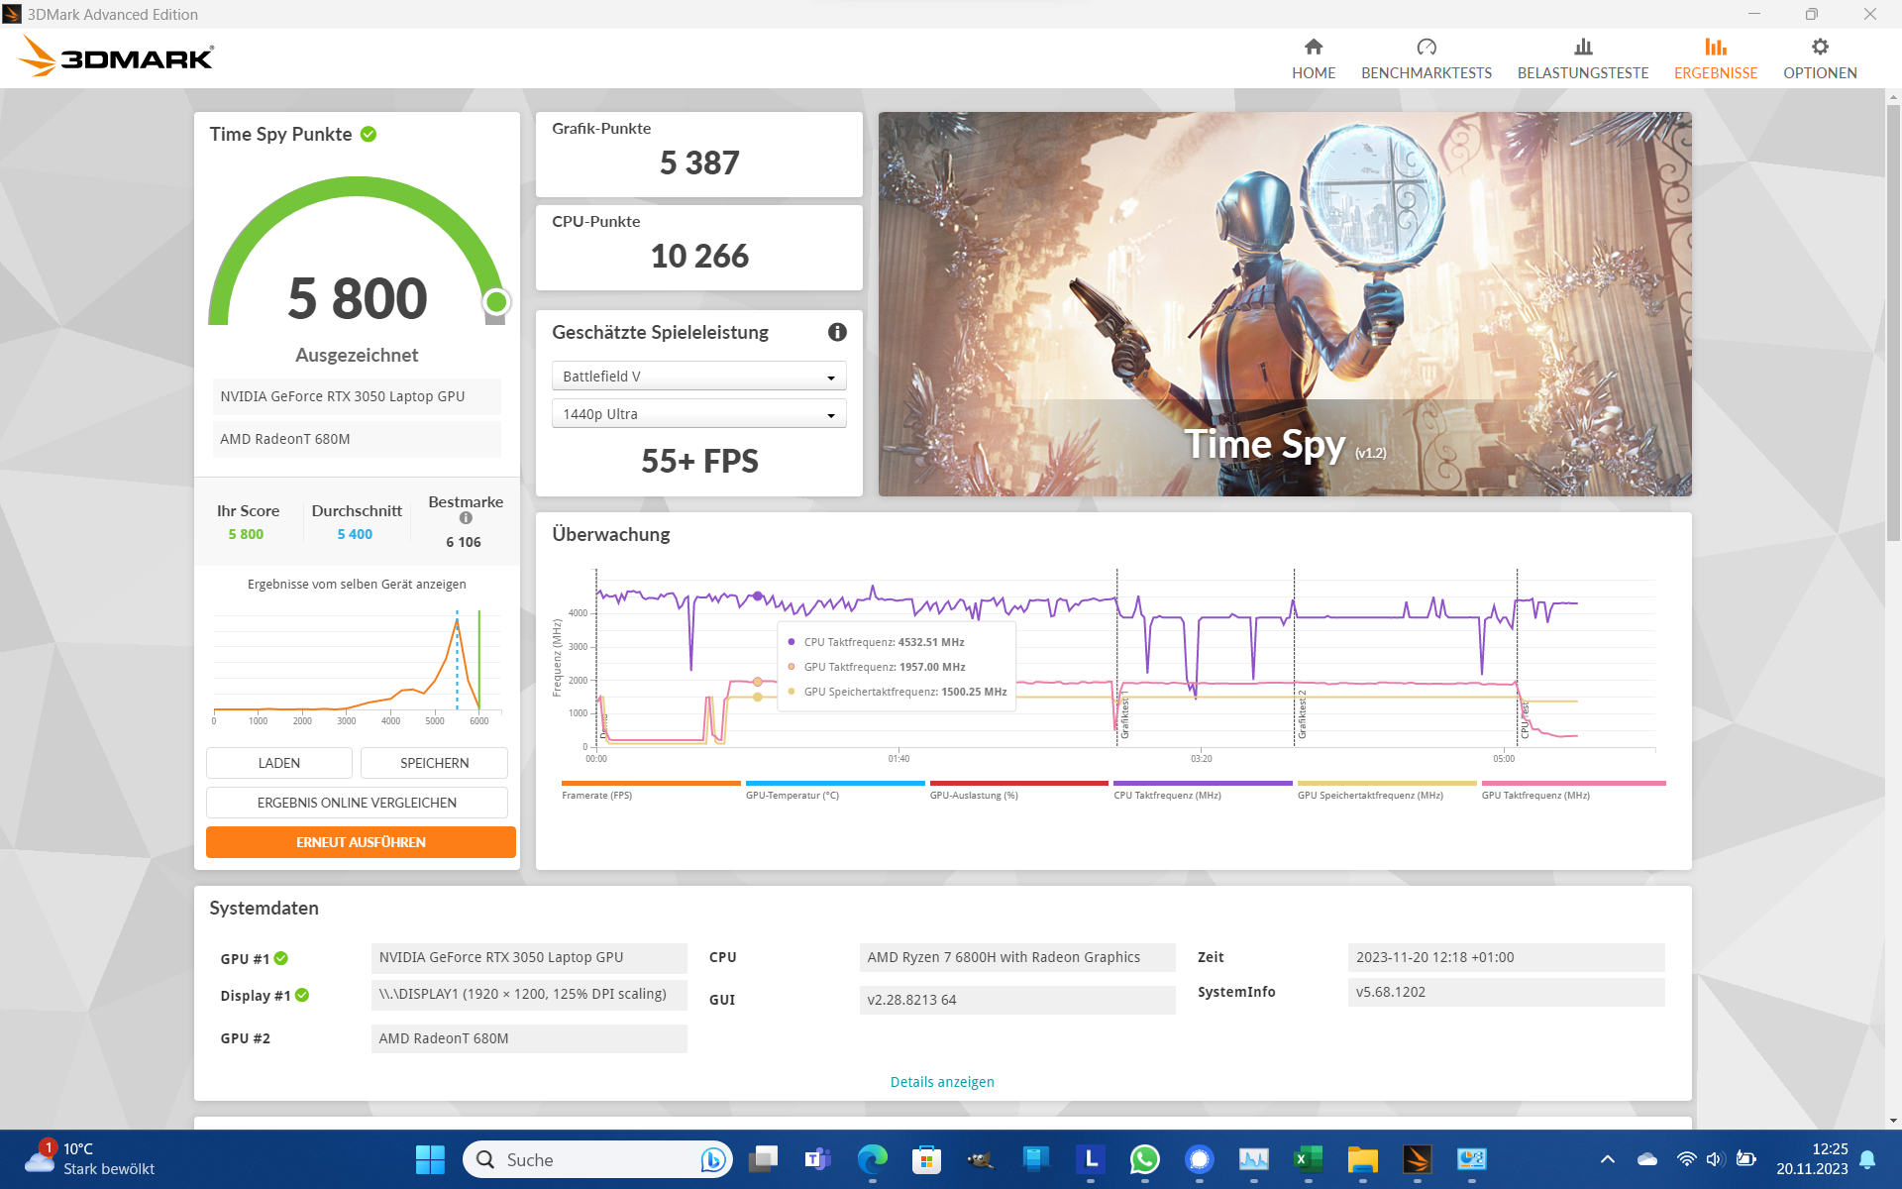The width and height of the screenshot is (1902, 1189).
Task: Open the Benchmarktests section
Action: pos(1426,57)
